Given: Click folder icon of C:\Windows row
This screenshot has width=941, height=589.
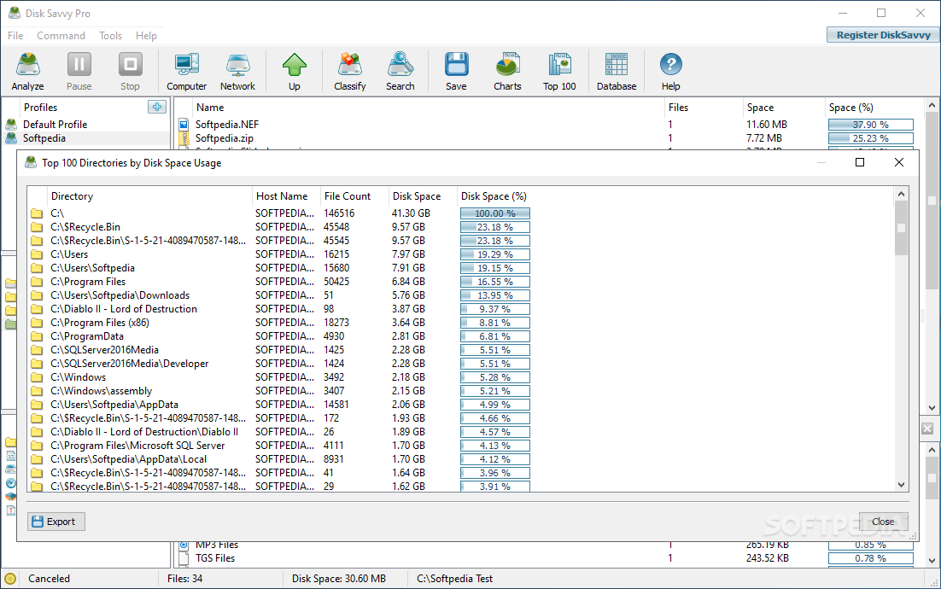Looking at the screenshot, I should [x=37, y=377].
